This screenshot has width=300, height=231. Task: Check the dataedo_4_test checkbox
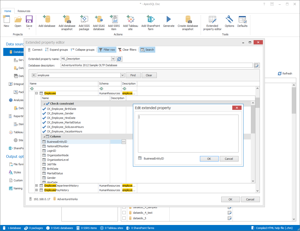[x=124, y=213]
